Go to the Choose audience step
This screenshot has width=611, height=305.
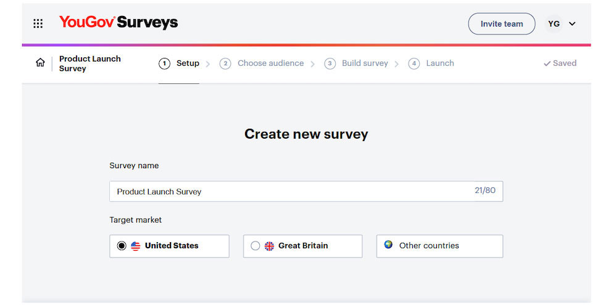pos(270,63)
